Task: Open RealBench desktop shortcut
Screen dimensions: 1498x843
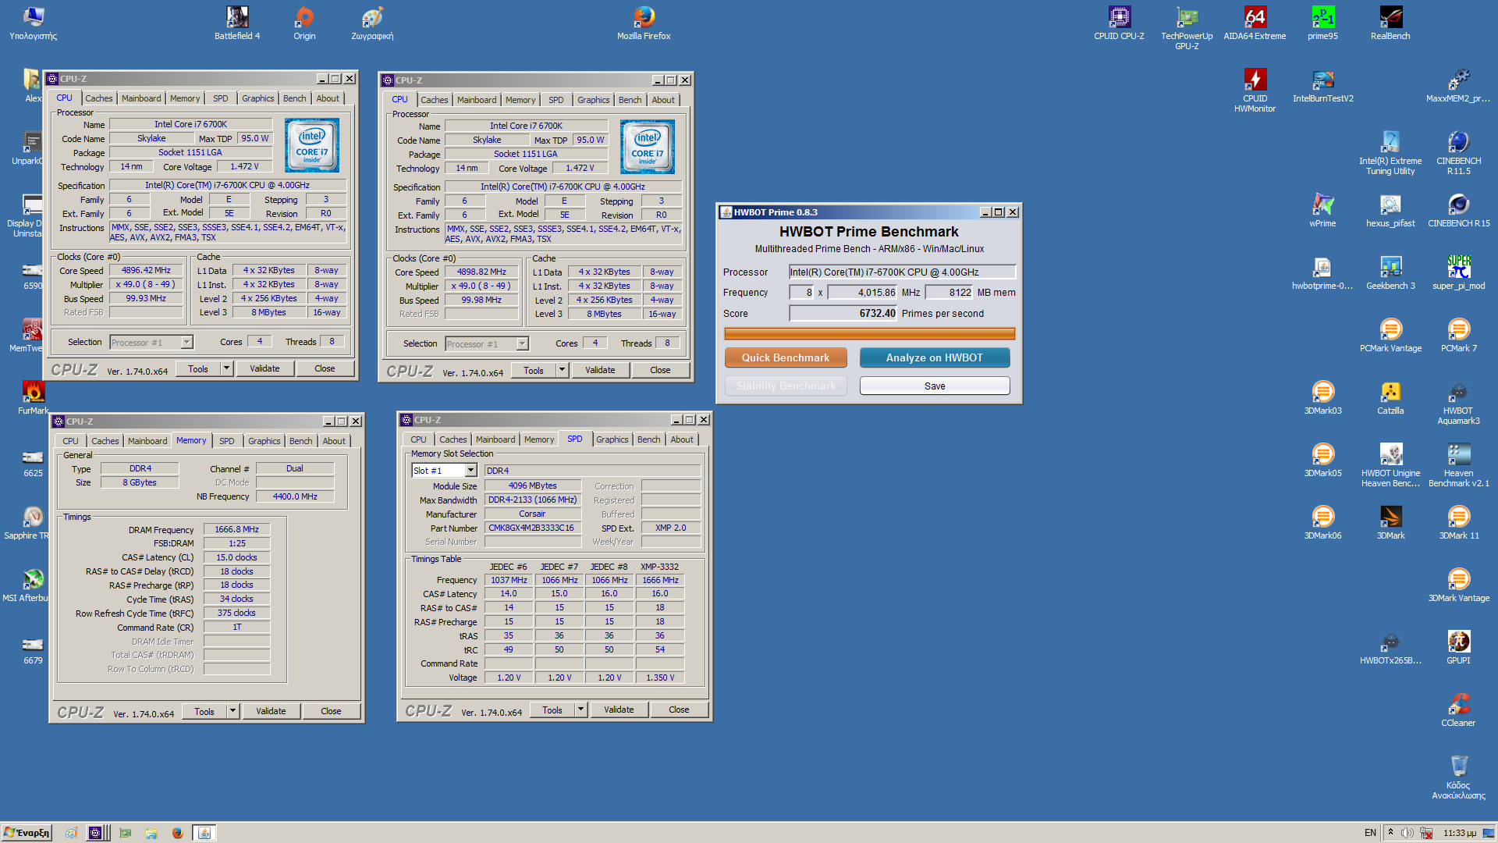Action: point(1390,23)
